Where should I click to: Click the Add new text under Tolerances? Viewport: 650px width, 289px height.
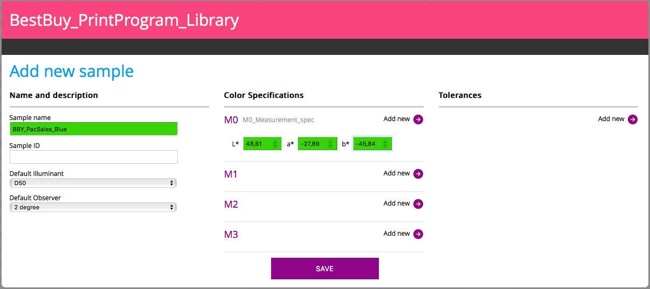[x=611, y=119]
